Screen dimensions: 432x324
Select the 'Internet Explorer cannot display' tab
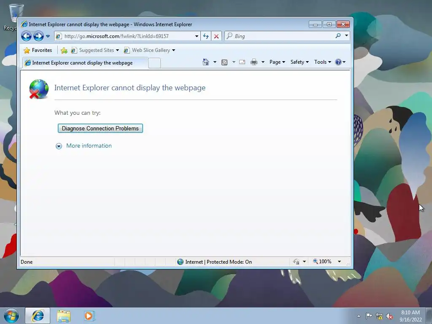[x=85, y=63]
